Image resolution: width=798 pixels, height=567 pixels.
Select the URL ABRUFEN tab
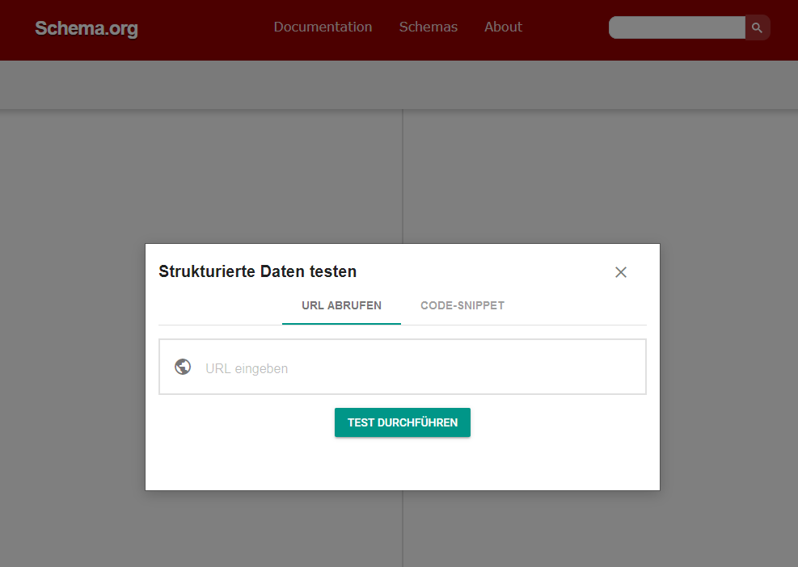click(341, 305)
